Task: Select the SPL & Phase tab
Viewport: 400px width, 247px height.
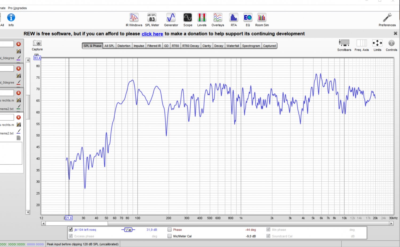Action: tap(93, 46)
